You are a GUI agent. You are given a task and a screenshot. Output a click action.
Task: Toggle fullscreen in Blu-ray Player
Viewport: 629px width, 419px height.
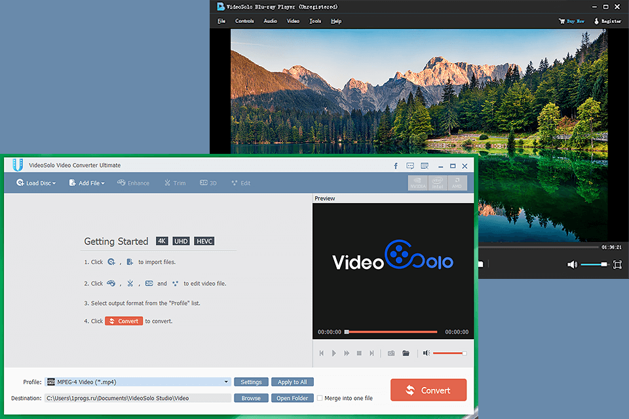pyautogui.click(x=617, y=264)
